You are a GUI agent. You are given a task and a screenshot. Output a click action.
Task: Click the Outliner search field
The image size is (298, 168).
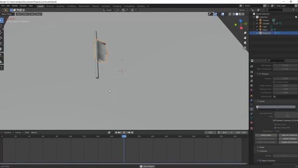point(274,10)
